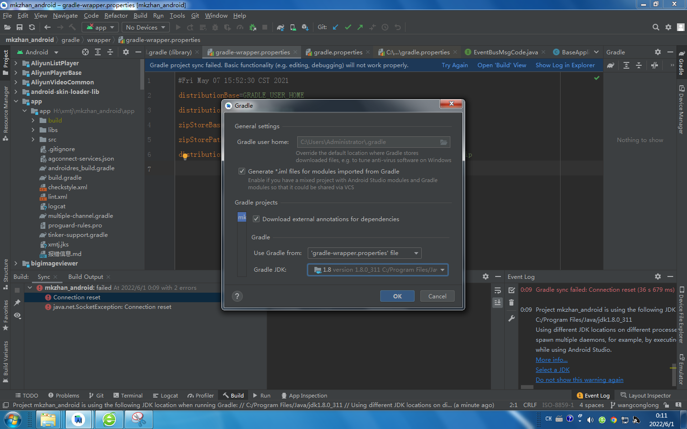Switch to the EventBusMsgCode.java tab

pos(505,52)
